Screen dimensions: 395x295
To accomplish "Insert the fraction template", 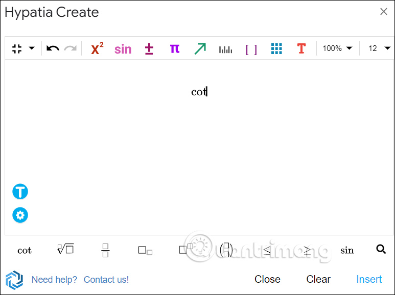I will (105, 250).
